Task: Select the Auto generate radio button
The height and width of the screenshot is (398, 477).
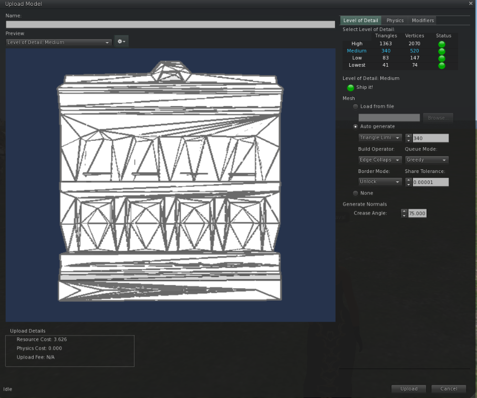Action: pyautogui.click(x=356, y=127)
